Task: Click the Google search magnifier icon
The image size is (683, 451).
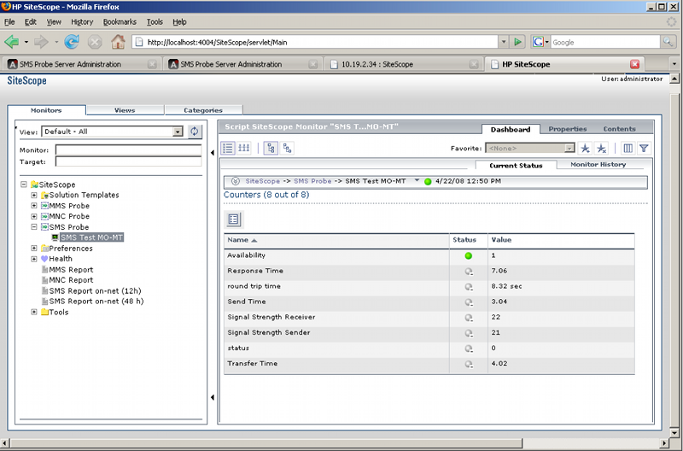Action: (668, 42)
